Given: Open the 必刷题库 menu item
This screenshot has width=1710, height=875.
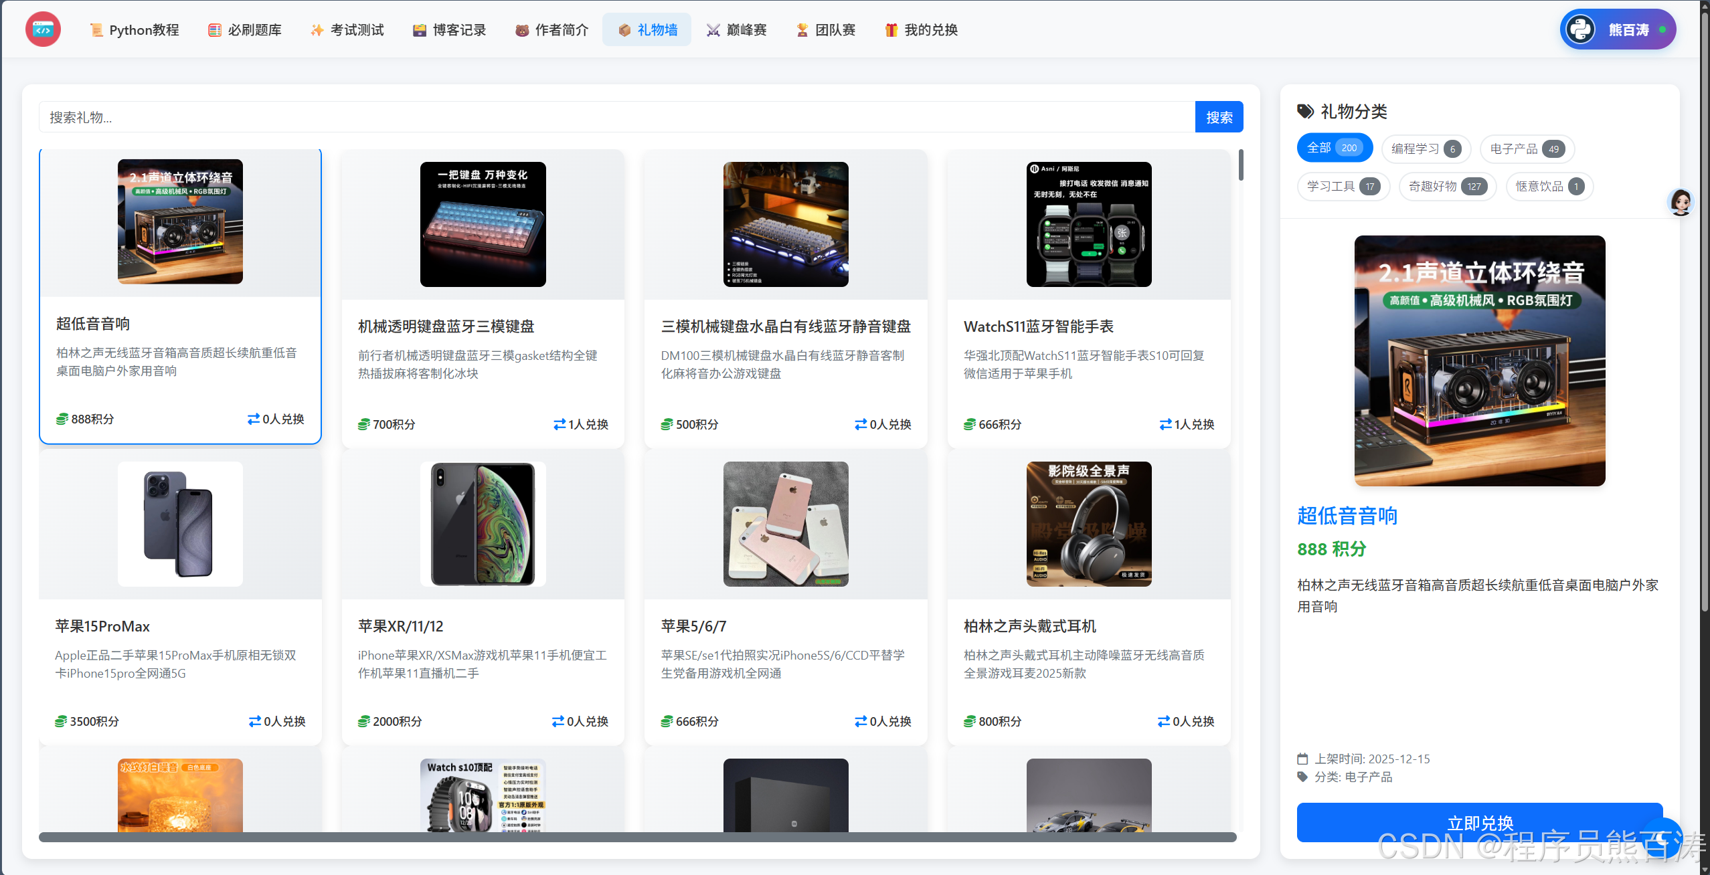Looking at the screenshot, I should 245,30.
